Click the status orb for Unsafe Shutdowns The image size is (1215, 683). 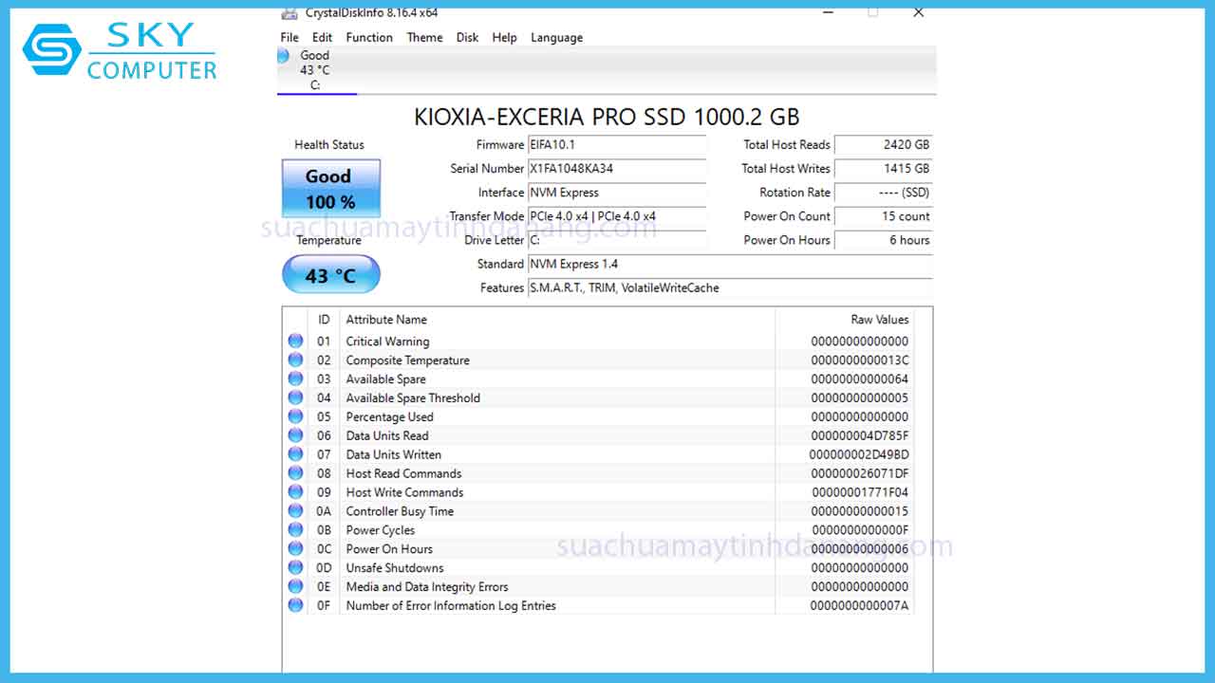[x=295, y=567]
